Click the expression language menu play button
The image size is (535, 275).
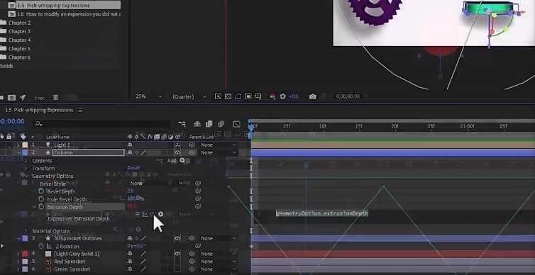click(160, 214)
